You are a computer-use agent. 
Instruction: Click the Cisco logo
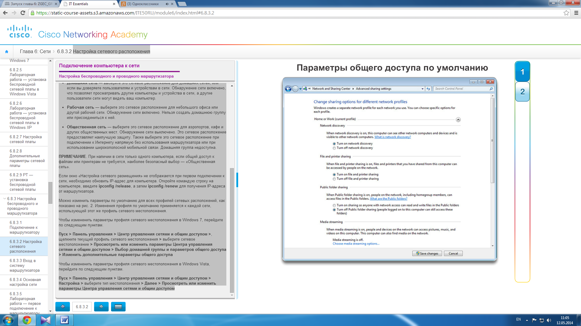pos(20,32)
